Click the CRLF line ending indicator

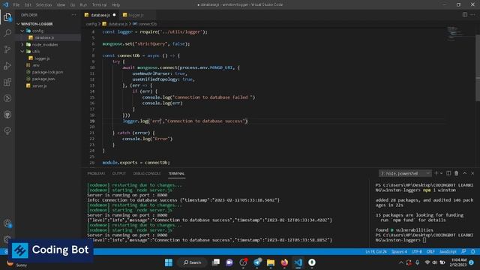point(430,252)
